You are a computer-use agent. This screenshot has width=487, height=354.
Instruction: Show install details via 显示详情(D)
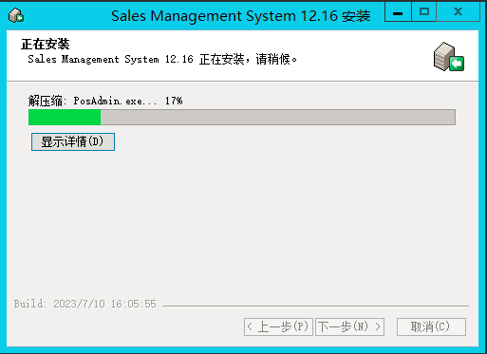(x=73, y=141)
